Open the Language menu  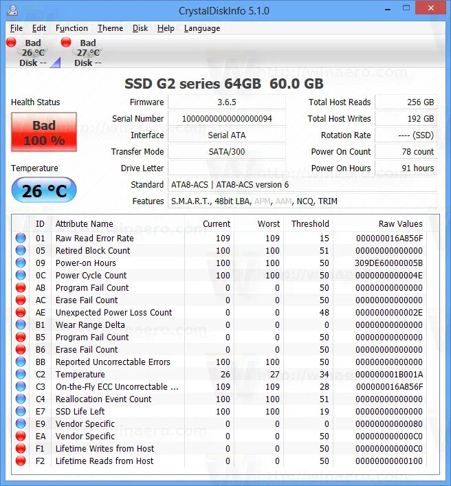(x=202, y=28)
